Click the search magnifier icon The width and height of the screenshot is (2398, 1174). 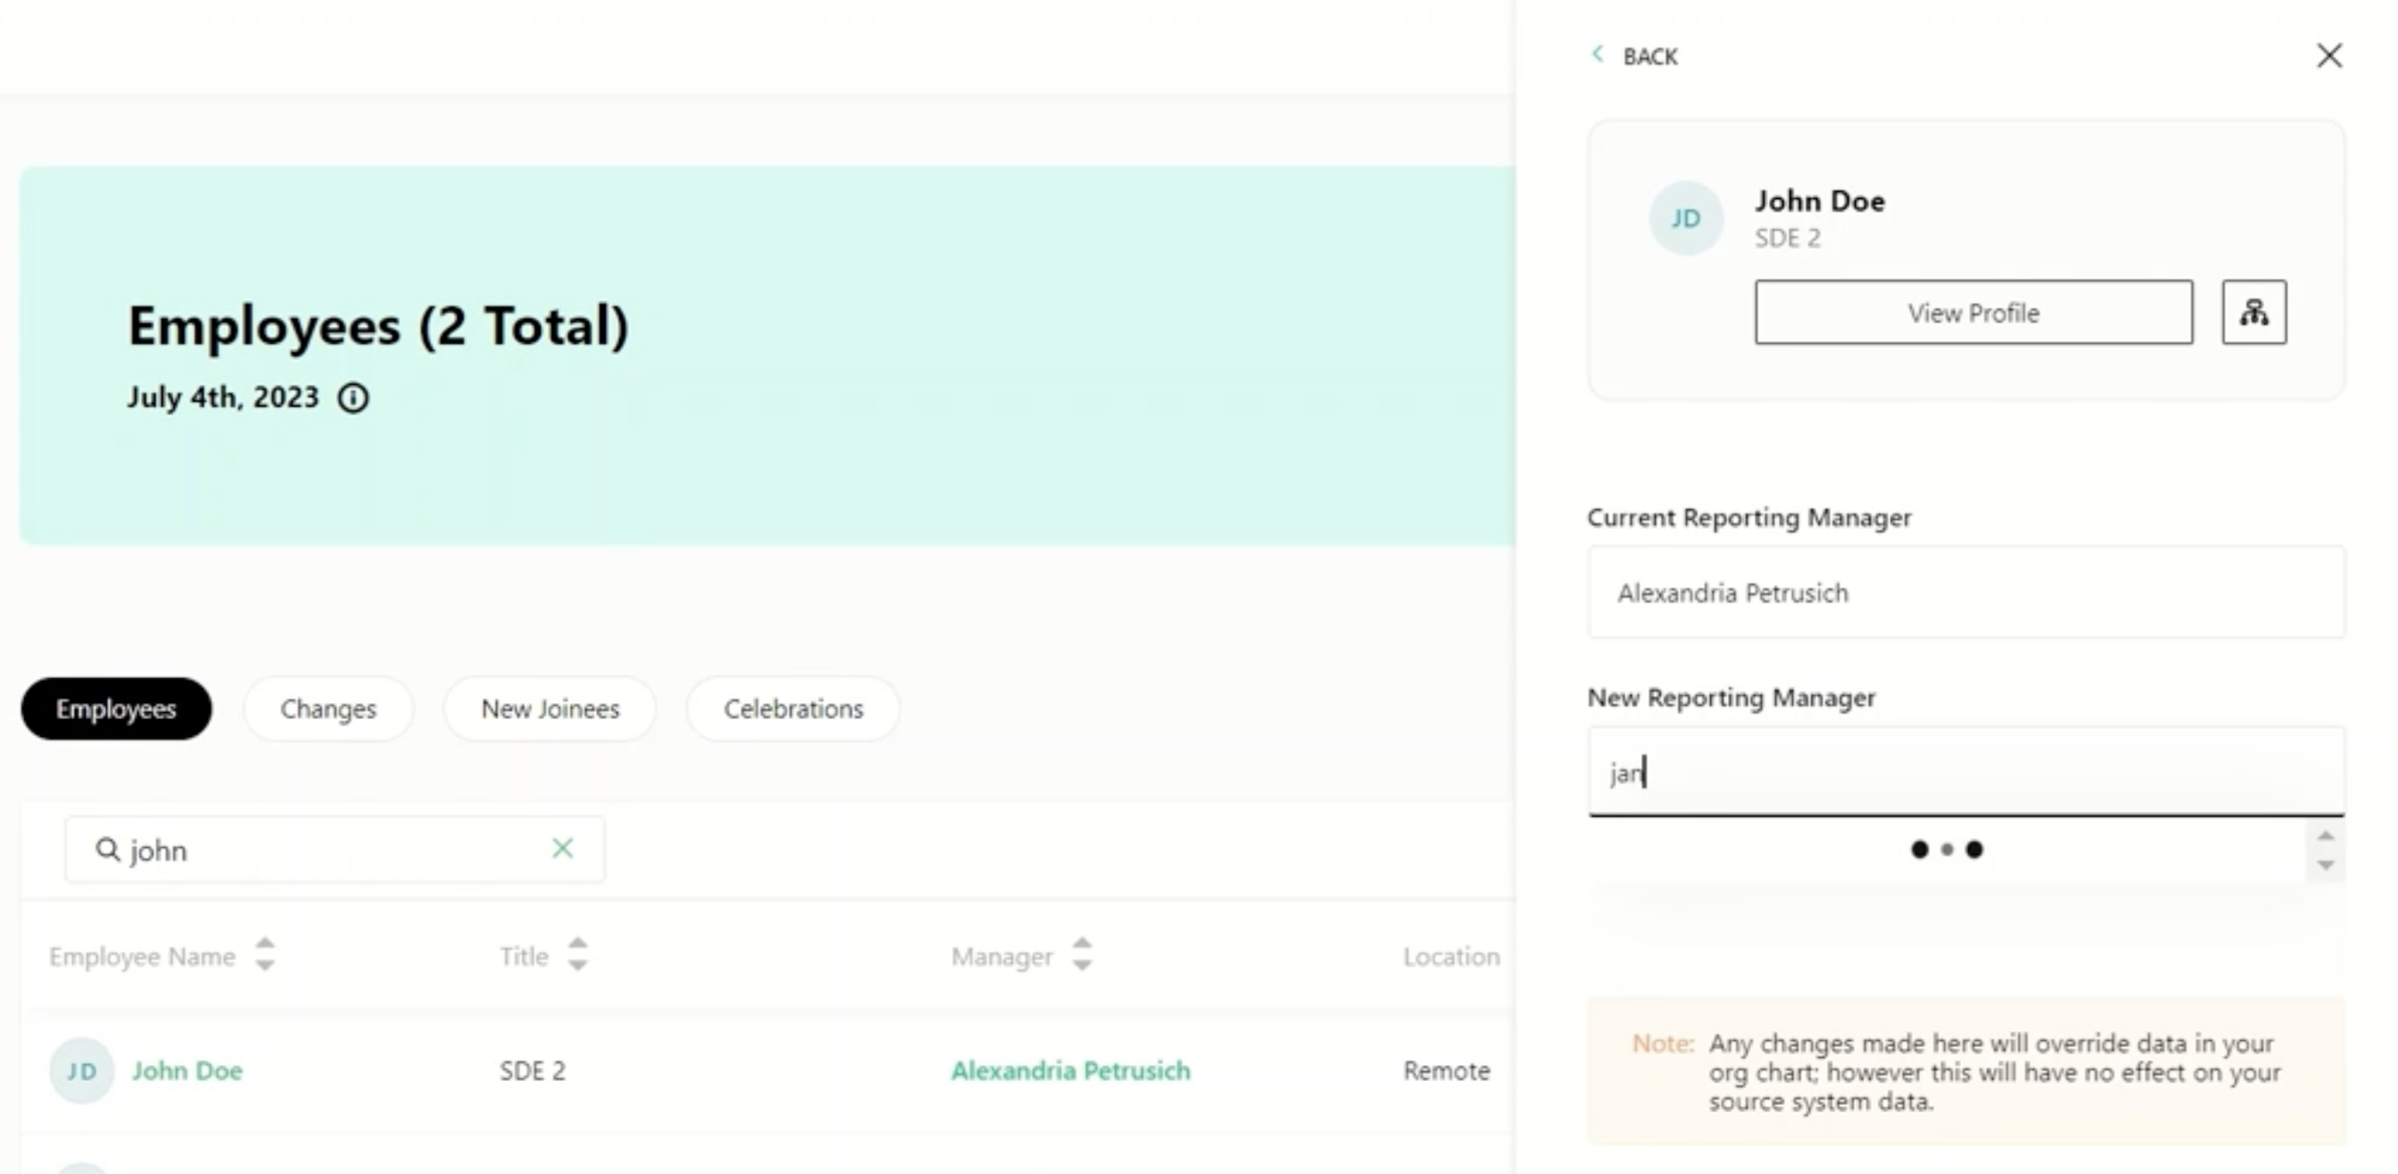(108, 849)
